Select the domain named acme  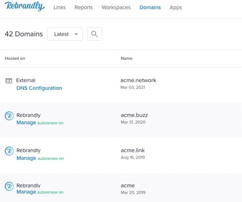tap(128, 186)
